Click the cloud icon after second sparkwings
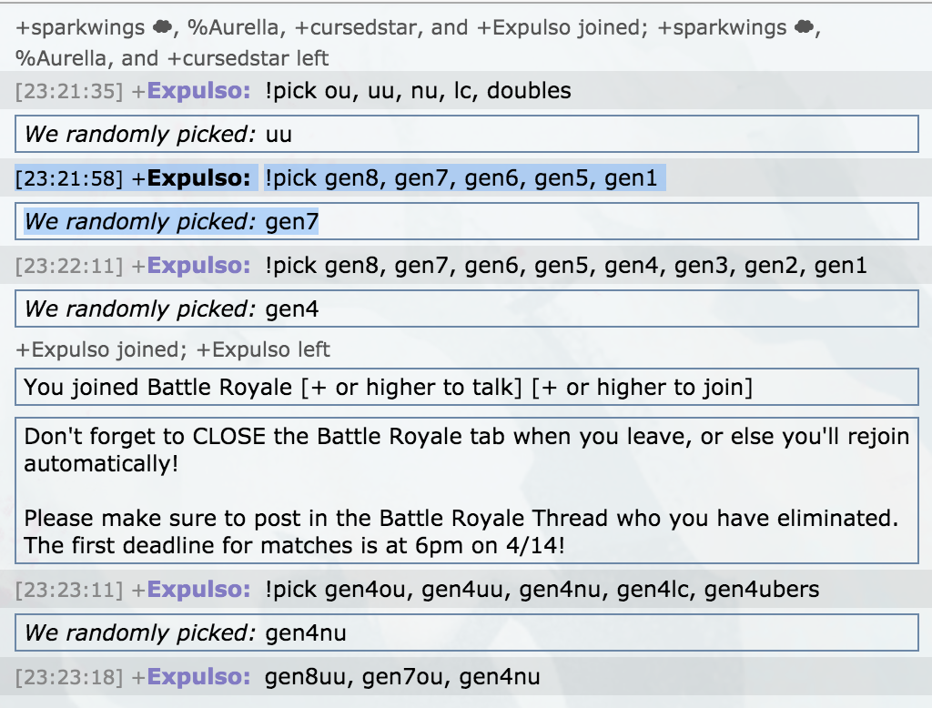This screenshot has height=708, width=932. (x=804, y=27)
